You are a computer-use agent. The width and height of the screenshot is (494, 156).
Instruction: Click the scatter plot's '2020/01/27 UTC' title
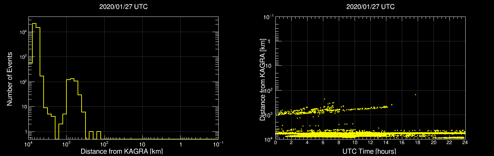[x=370, y=7]
